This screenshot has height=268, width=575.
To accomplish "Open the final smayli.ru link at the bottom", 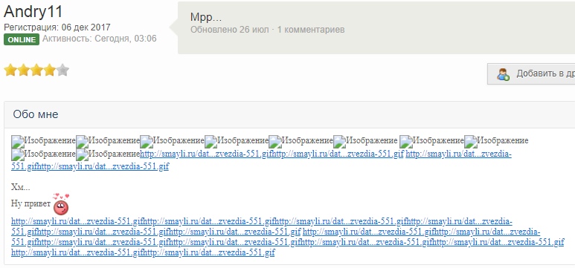I will coord(209,252).
